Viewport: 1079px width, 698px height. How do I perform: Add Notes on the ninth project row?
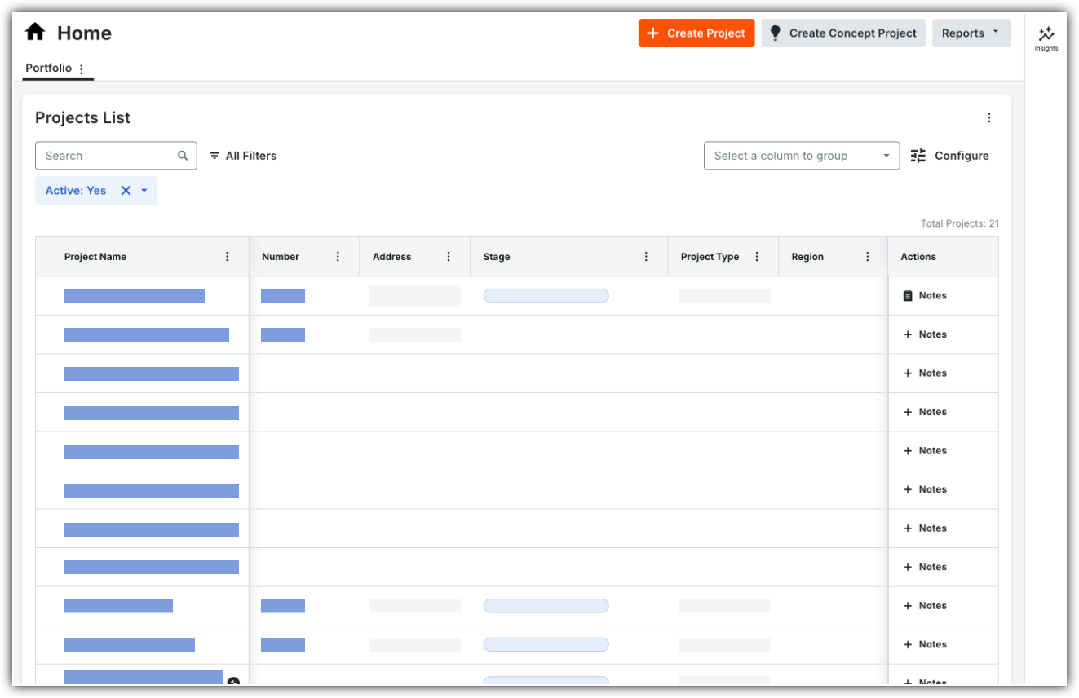pyautogui.click(x=925, y=606)
